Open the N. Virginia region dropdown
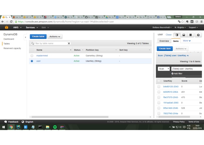The width and height of the screenshot is (204, 145). (180, 27)
